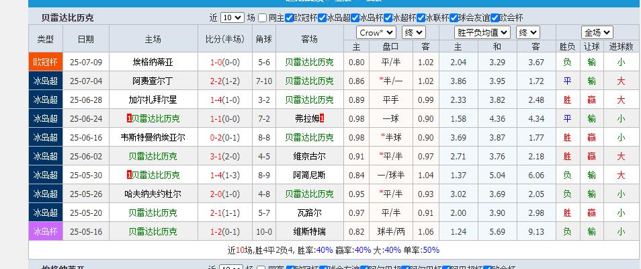The image size is (641, 269).
Task: Uncheck the 欧会杯 filter checkbox
Action: (x=495, y=18)
